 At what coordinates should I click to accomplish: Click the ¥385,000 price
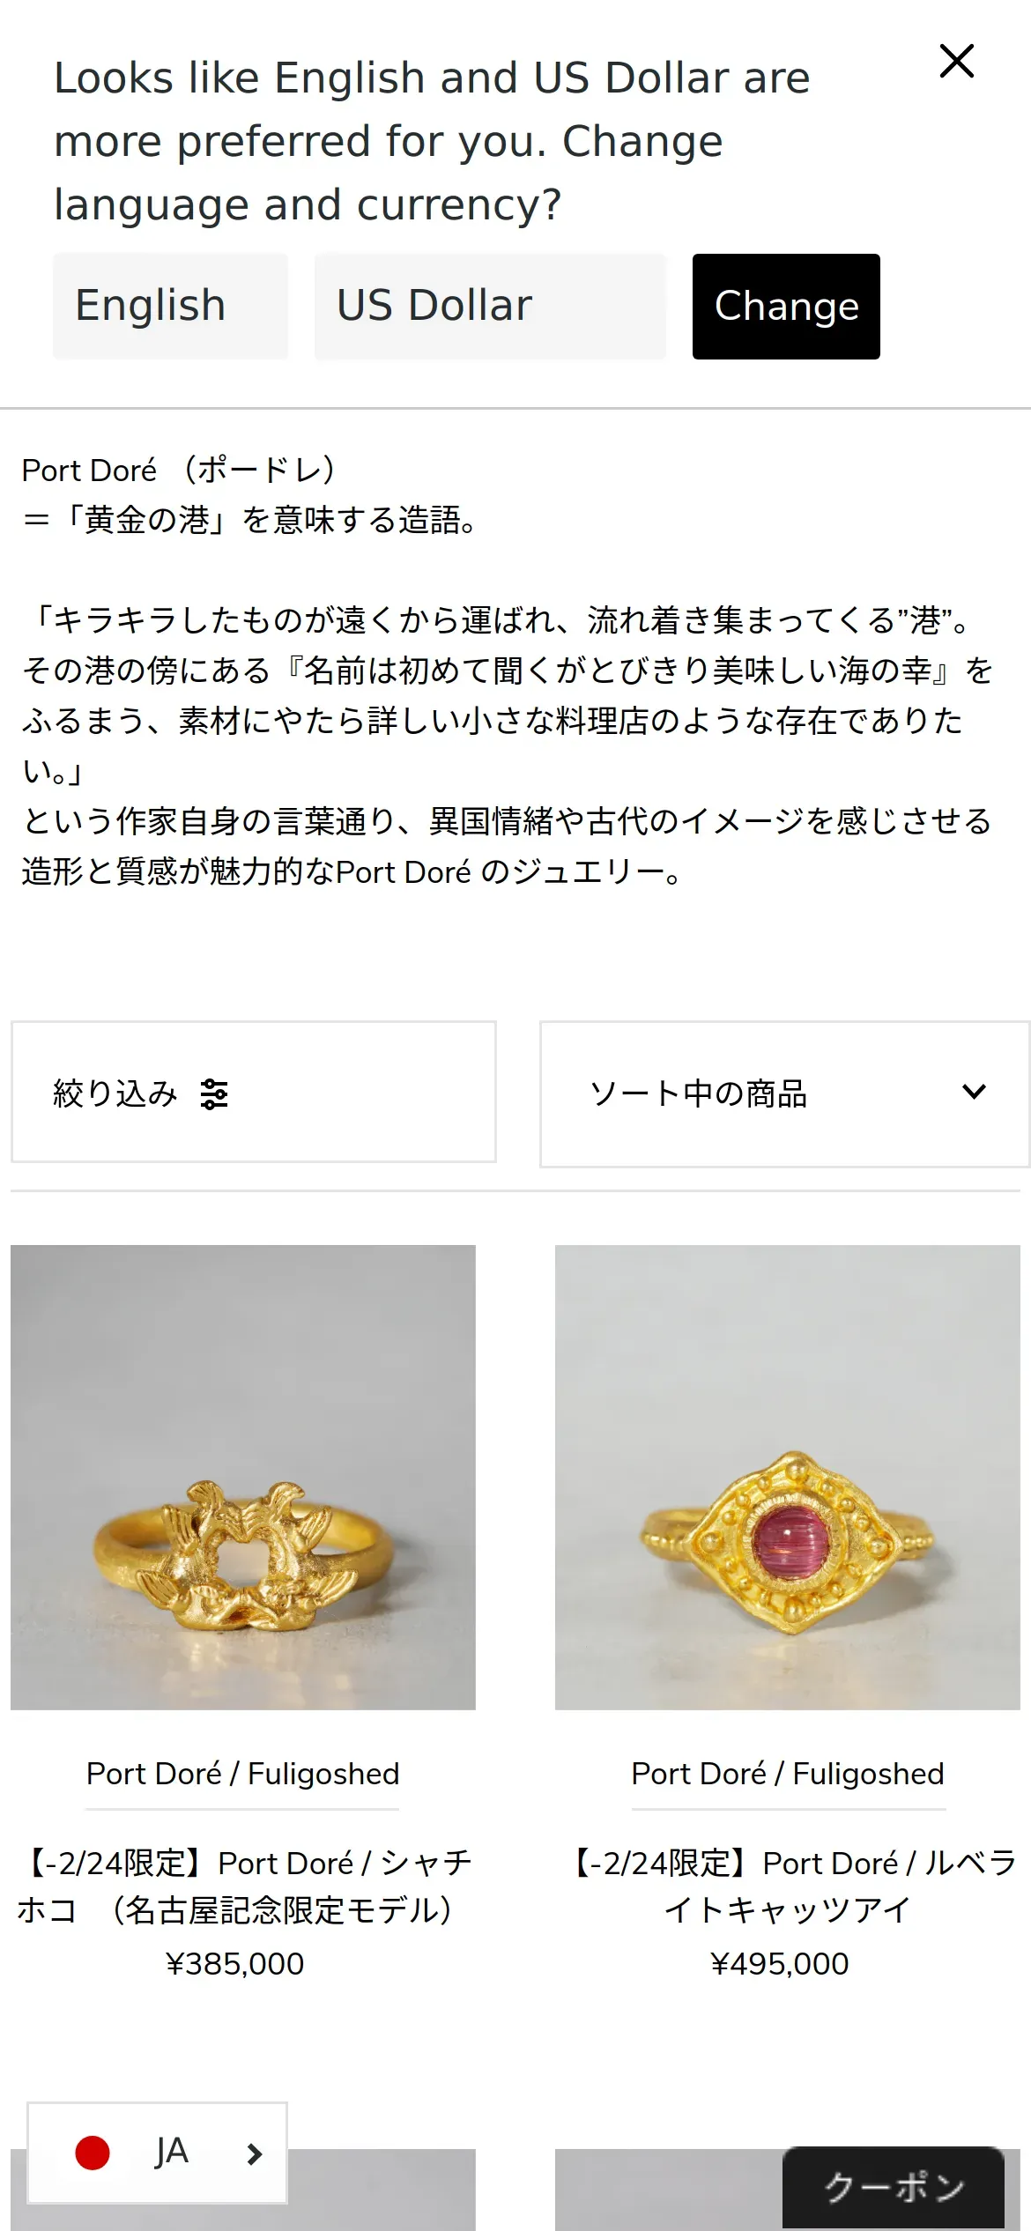coord(234,1964)
